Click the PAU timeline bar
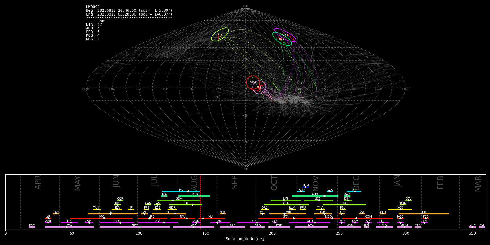The width and height of the screenshot is (490, 245). [183, 218]
